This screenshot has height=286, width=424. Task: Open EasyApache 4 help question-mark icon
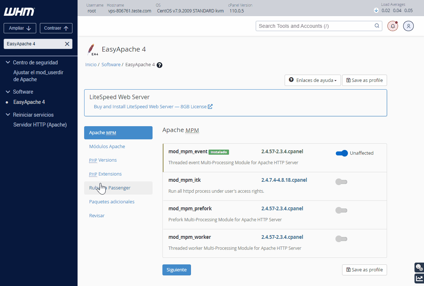coord(160,65)
